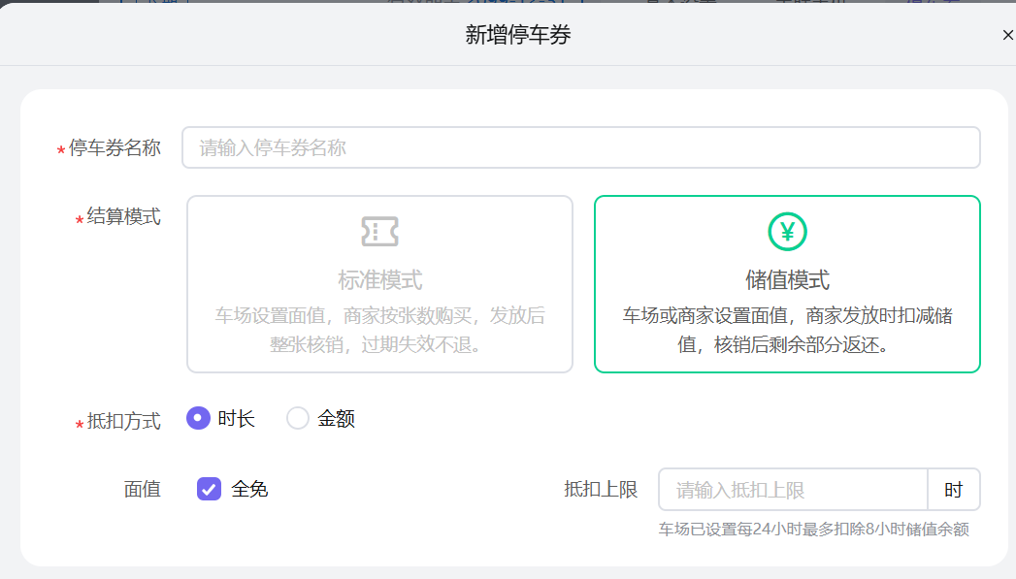
Task: Click the 停车券名称 field label
Action: [x=116, y=146]
